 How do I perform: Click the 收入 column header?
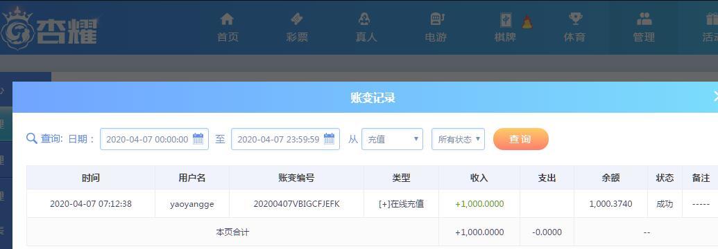point(479,178)
